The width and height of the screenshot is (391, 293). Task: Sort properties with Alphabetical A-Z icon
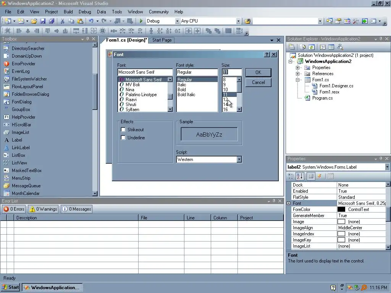click(x=300, y=176)
